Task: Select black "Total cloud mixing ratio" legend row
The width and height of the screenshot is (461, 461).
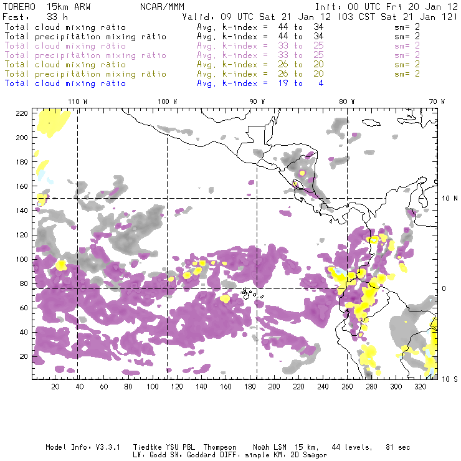Action: coord(65,27)
